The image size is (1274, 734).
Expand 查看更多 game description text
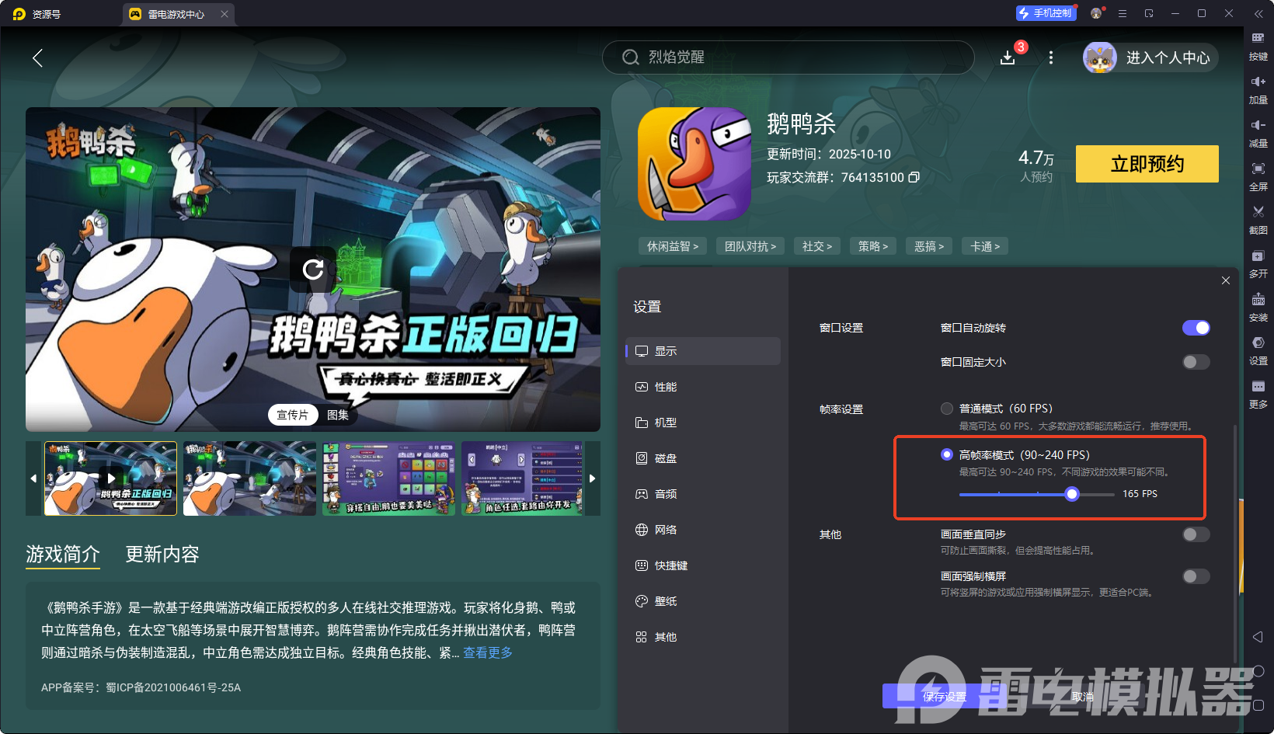(x=488, y=652)
